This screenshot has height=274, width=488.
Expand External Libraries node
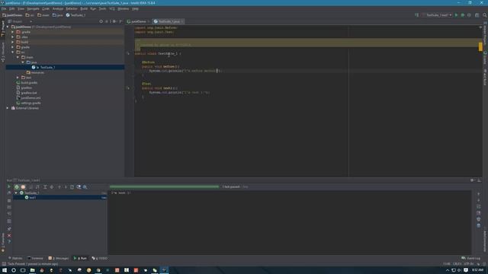[x=8, y=108]
